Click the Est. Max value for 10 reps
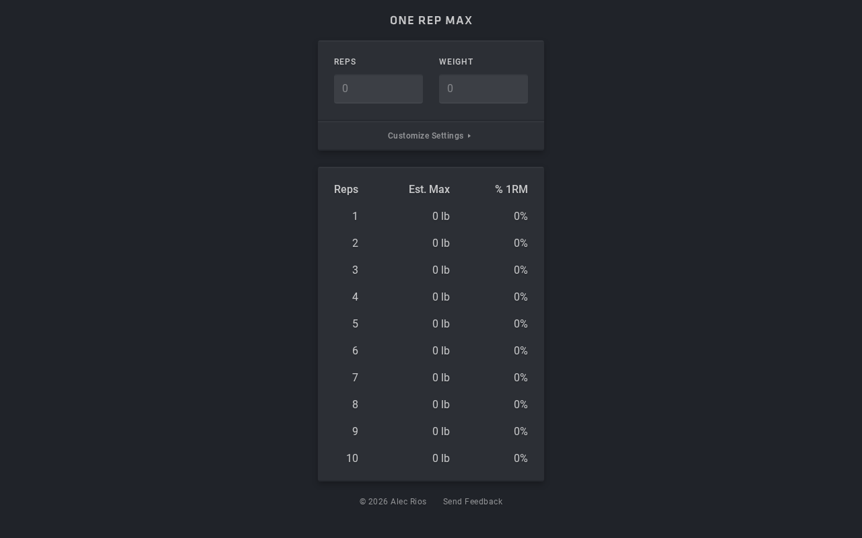The image size is (862, 538). [440, 459]
